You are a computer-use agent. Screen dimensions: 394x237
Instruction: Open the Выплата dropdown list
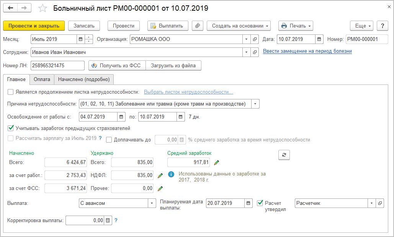152,203
